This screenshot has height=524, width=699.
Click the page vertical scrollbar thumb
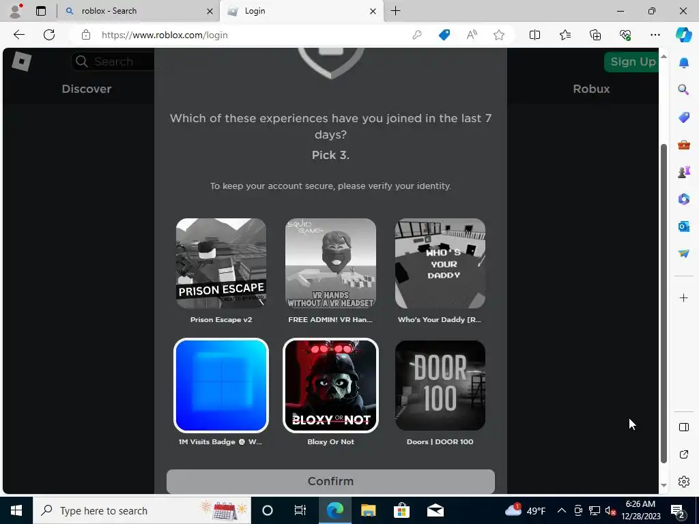[x=664, y=304]
